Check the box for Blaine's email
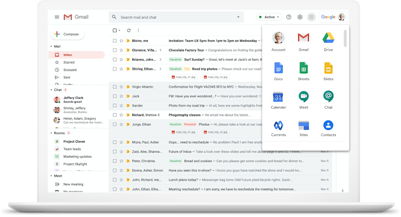Image resolution: width=401 pixels, height=217 pixels. tap(115, 41)
